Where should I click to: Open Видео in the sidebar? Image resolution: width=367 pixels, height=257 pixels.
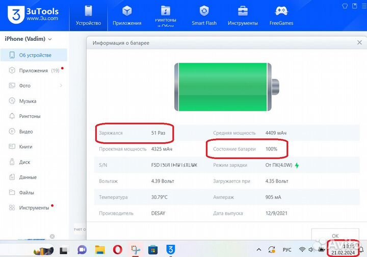pos(26,132)
